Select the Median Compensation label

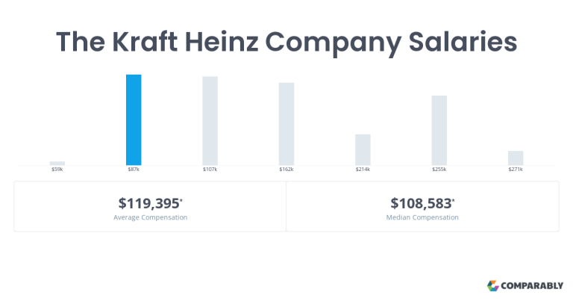pos(422,217)
